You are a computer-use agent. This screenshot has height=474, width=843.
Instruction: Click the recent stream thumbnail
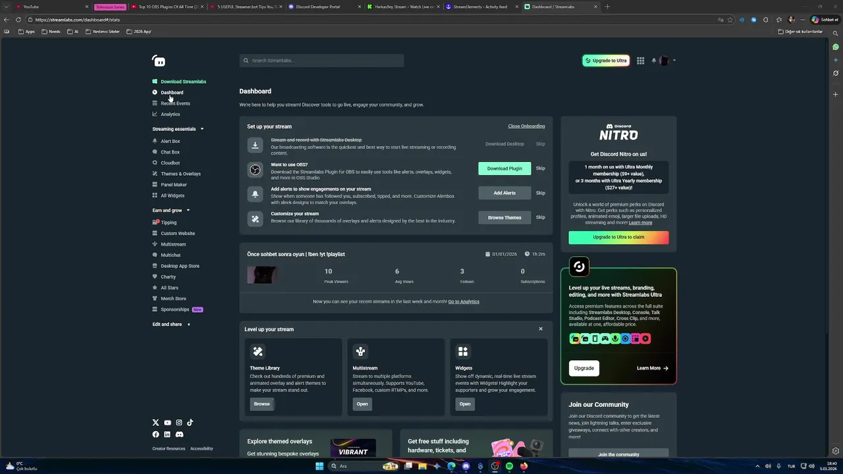(261, 275)
